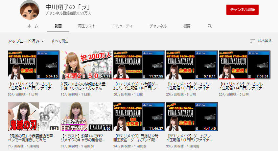Go to the コミュニティ tab

(x=122, y=26)
